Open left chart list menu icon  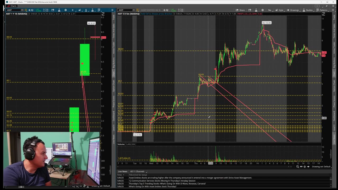(112, 10)
